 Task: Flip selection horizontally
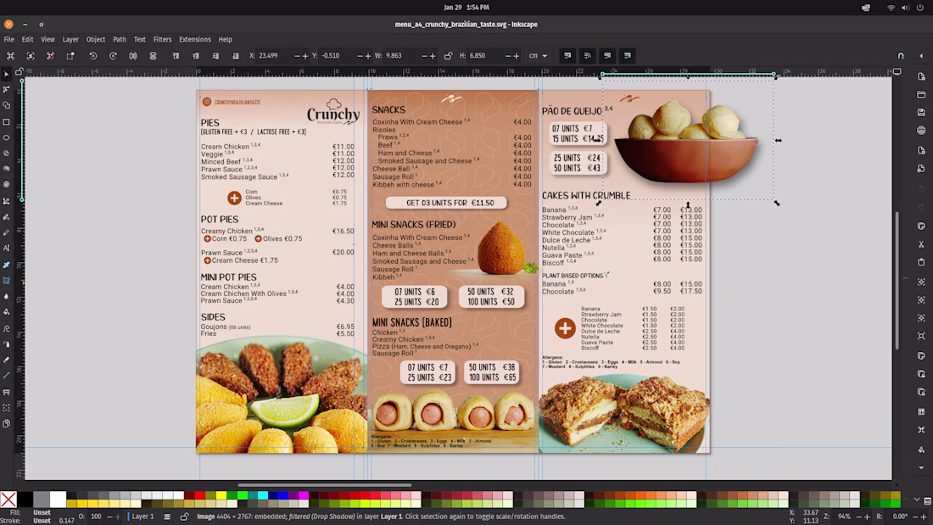pos(133,56)
